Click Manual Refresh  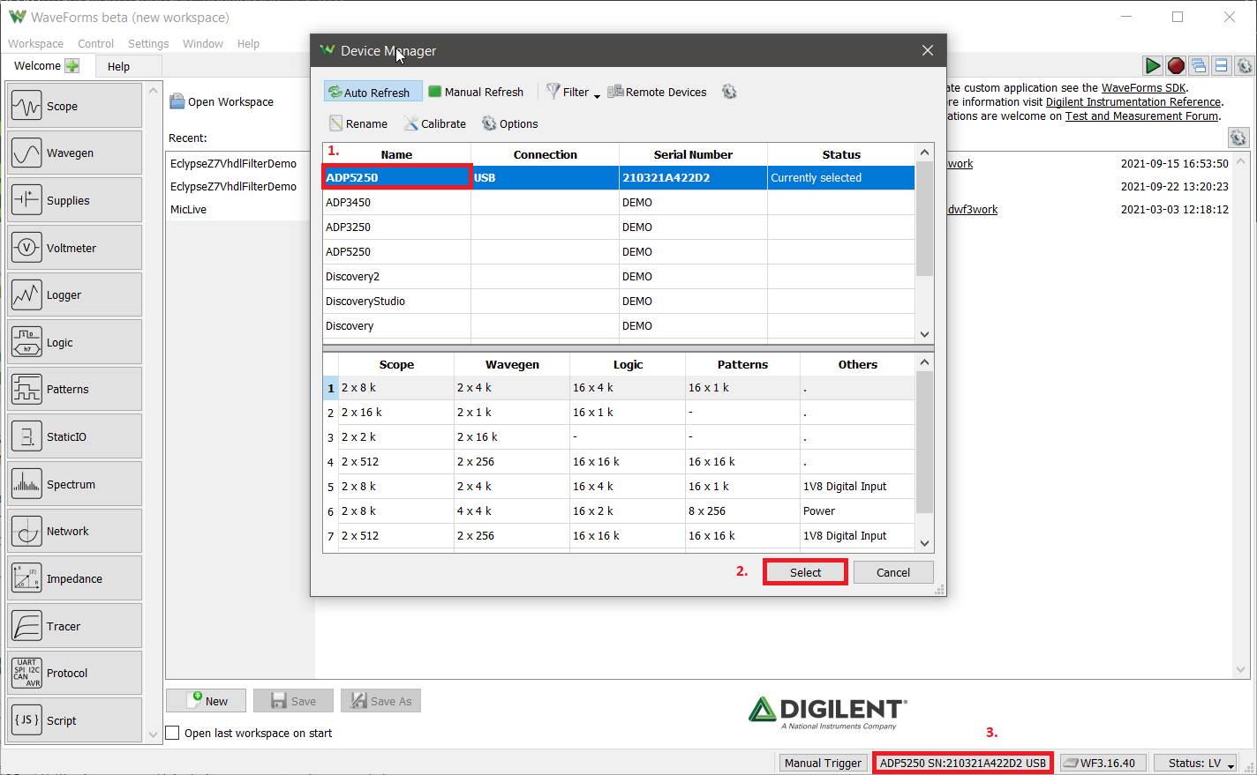pyautogui.click(x=476, y=92)
